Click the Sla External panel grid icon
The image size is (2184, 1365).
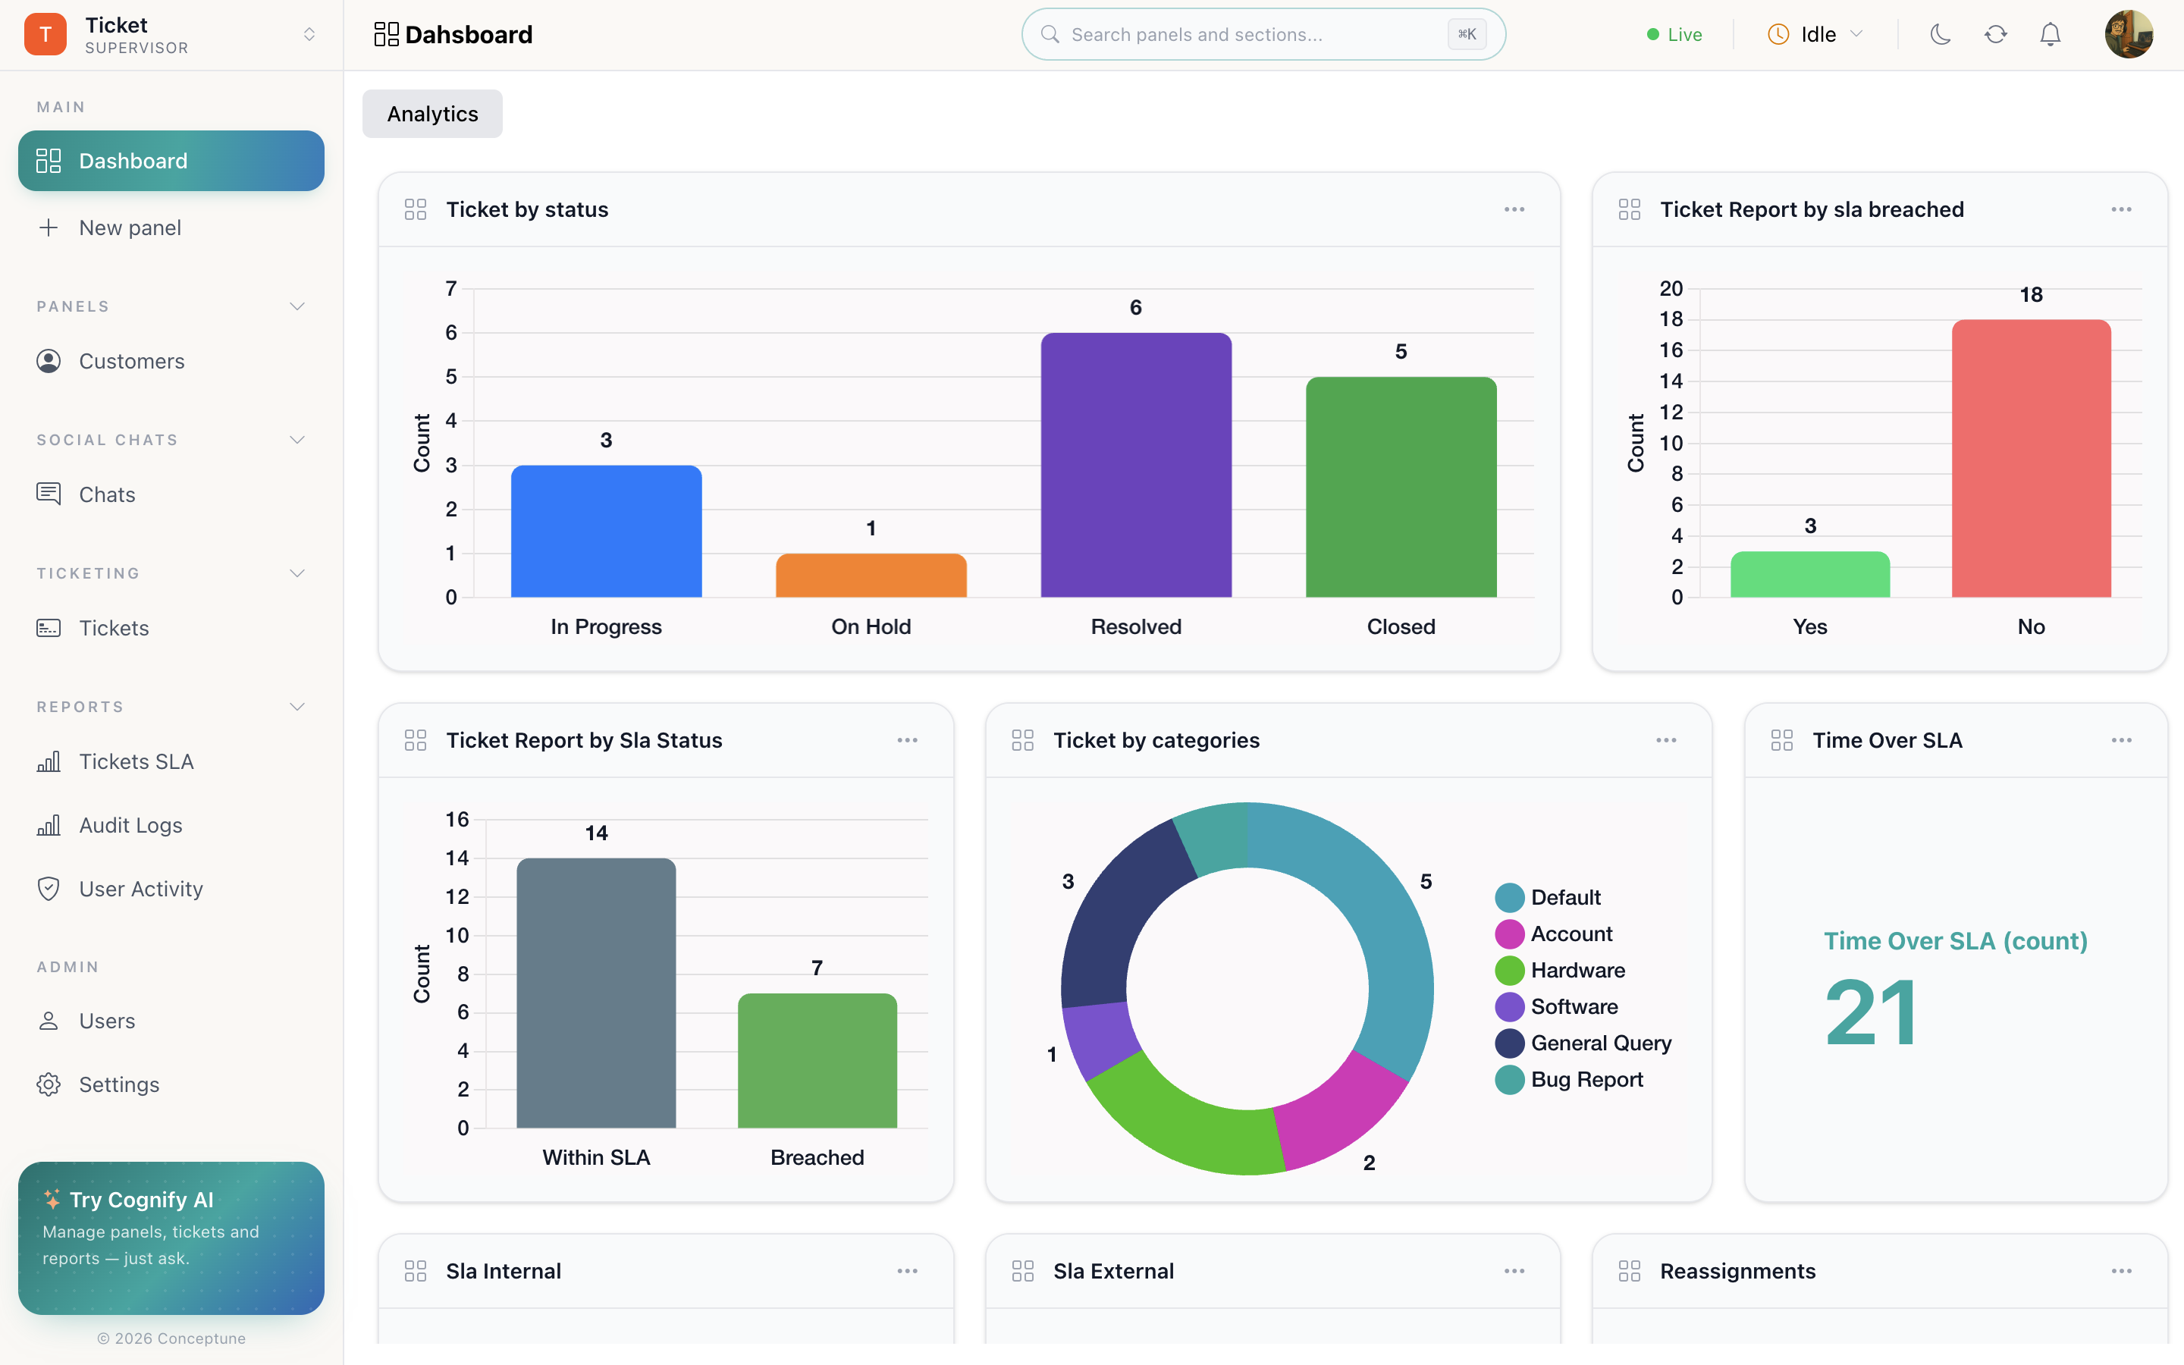point(1022,1271)
